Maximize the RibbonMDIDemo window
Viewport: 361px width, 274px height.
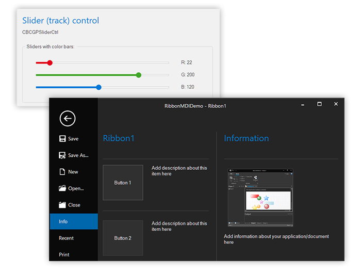tap(319, 104)
